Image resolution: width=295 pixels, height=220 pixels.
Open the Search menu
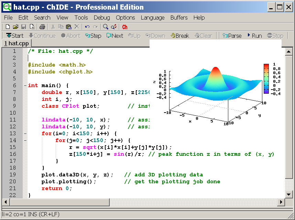42,18
